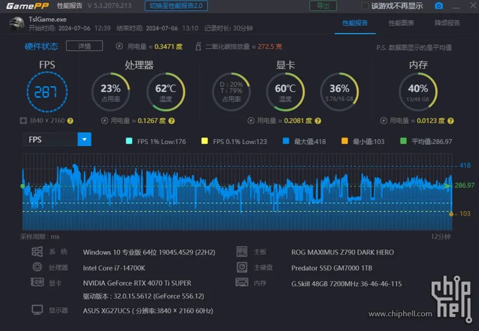The height and width of the screenshot is (331, 479).
Task: Click the camera screenshot icon
Action: click(x=439, y=6)
